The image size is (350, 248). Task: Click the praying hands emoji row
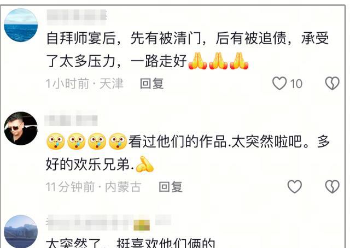click(x=218, y=61)
